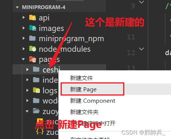The height and width of the screenshot is (139, 171).
Task: Expand the images folder arrow
Action: pos(24,28)
